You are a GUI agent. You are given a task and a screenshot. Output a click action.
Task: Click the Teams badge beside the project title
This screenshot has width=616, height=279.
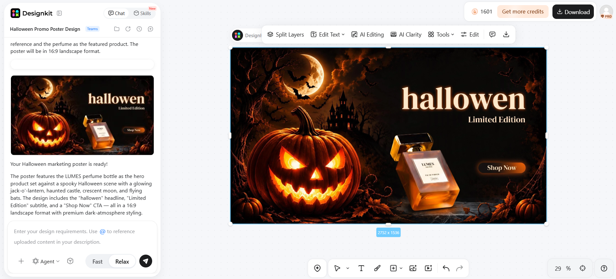coord(92,29)
